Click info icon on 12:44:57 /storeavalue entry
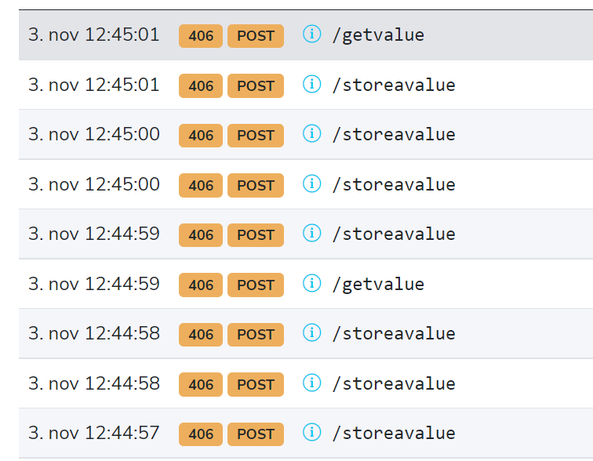The height and width of the screenshot is (461, 593). pyautogui.click(x=312, y=432)
